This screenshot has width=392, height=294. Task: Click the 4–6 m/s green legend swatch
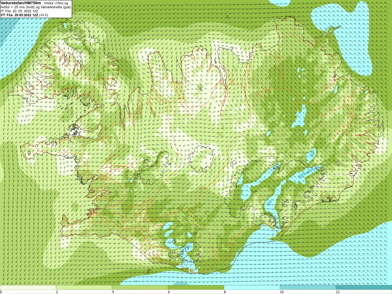click(140, 288)
